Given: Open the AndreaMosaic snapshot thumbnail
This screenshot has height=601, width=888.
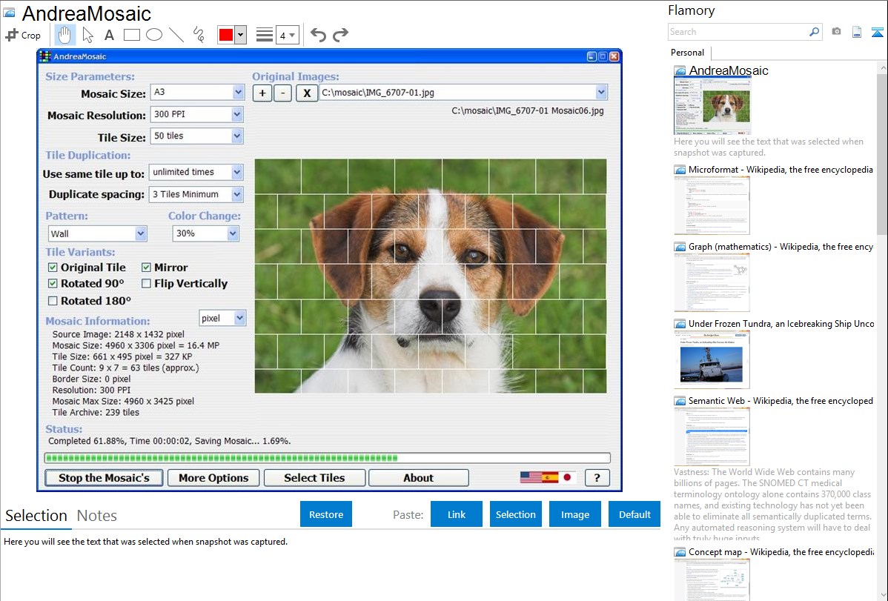Looking at the screenshot, I should point(712,106).
